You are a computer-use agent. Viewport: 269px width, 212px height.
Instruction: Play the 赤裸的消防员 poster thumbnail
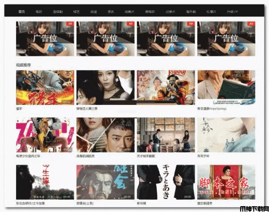click(x=105, y=135)
